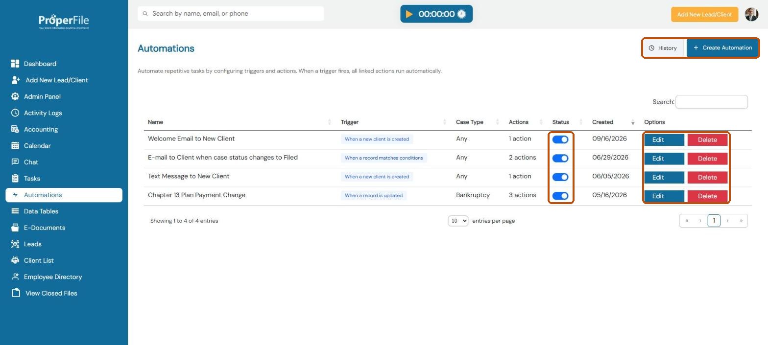The image size is (768, 345).
Task: Go to previous page arrow
Action: 700,221
